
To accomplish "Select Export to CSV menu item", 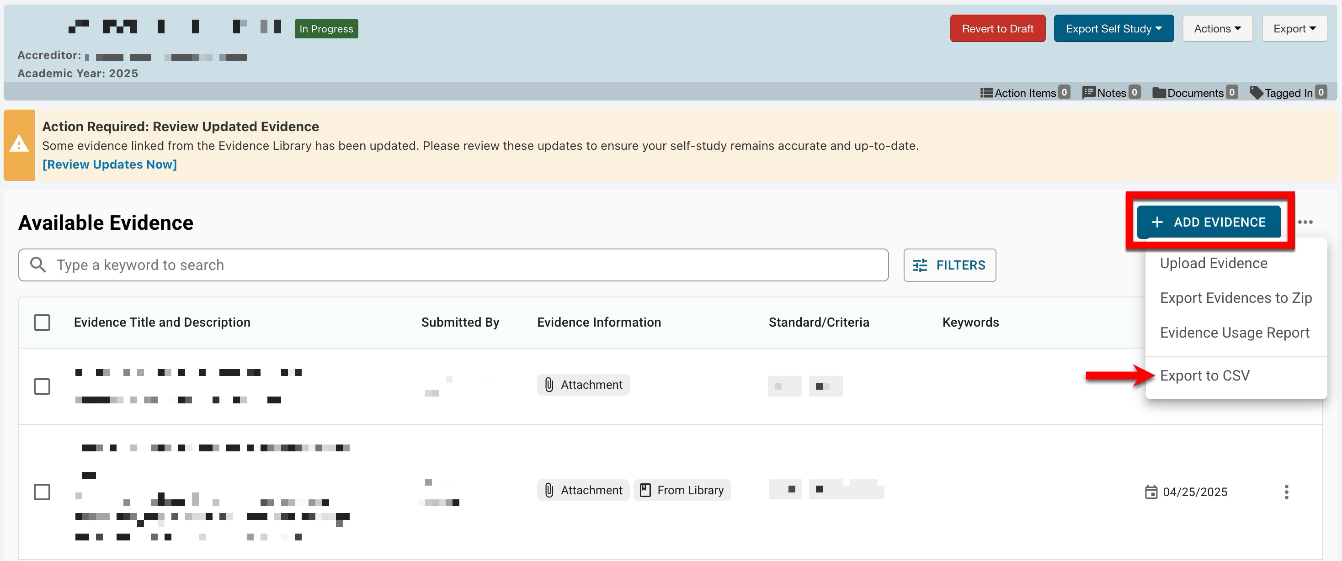I will (x=1204, y=376).
